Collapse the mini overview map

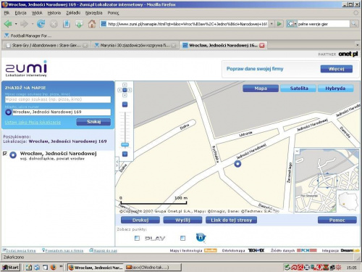(x=297, y=151)
